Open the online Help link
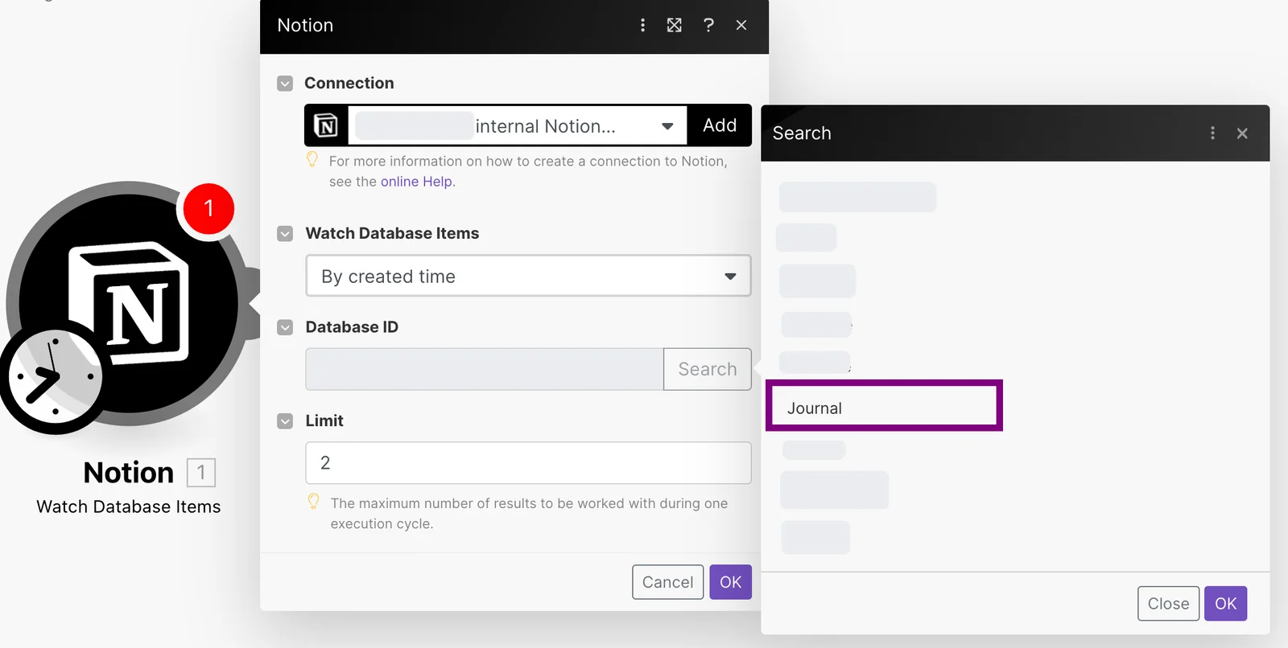This screenshot has height=648, width=1288. (x=417, y=182)
